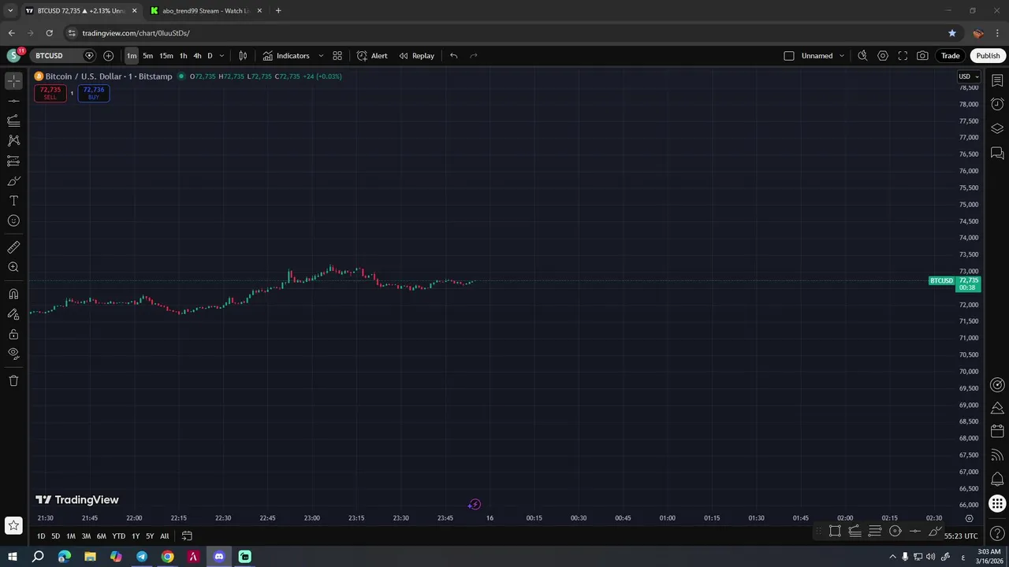The height and width of the screenshot is (567, 1009).
Task: Create an Alert
Action: pos(372,56)
